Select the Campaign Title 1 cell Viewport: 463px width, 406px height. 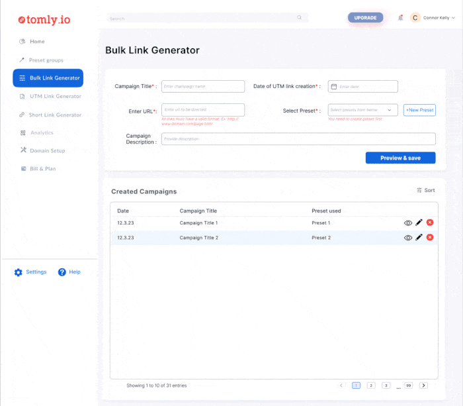[x=198, y=223]
